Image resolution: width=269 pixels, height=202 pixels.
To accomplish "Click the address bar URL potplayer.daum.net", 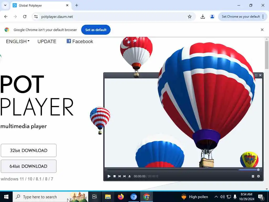I will pyautogui.click(x=57, y=17).
